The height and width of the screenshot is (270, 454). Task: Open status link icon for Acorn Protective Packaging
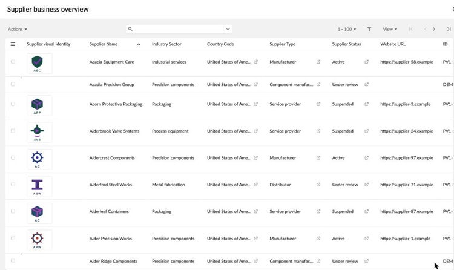(x=366, y=104)
